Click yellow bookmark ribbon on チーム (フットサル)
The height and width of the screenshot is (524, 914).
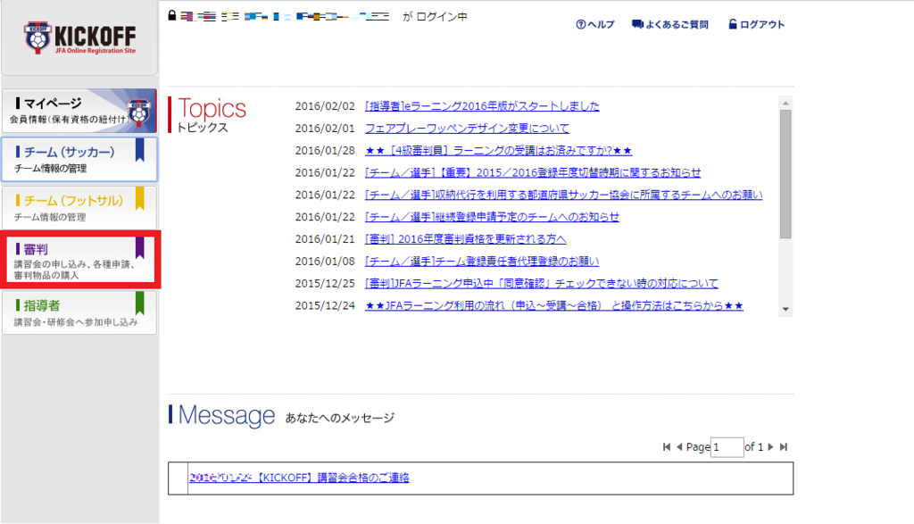tap(140, 198)
